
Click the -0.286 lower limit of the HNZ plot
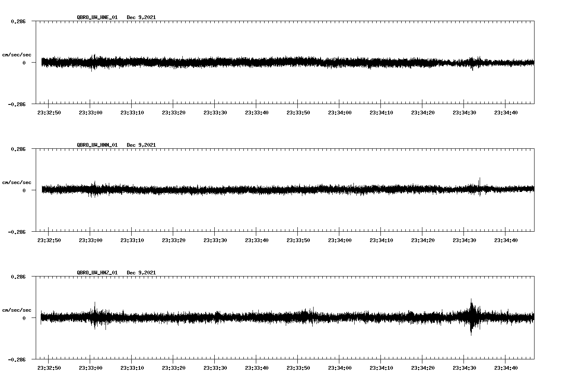point(17,359)
